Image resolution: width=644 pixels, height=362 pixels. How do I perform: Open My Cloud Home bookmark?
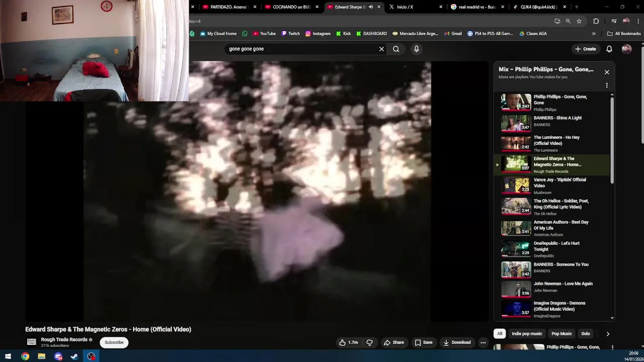click(218, 34)
